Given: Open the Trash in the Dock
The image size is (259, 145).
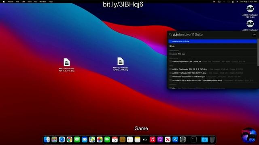Looking at the screenshot, I should pyautogui.click(x=212, y=140).
